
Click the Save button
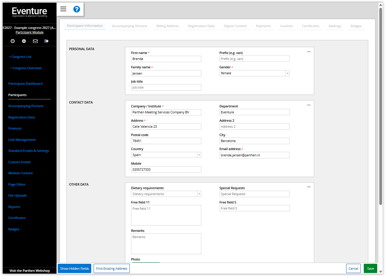pyautogui.click(x=370, y=269)
